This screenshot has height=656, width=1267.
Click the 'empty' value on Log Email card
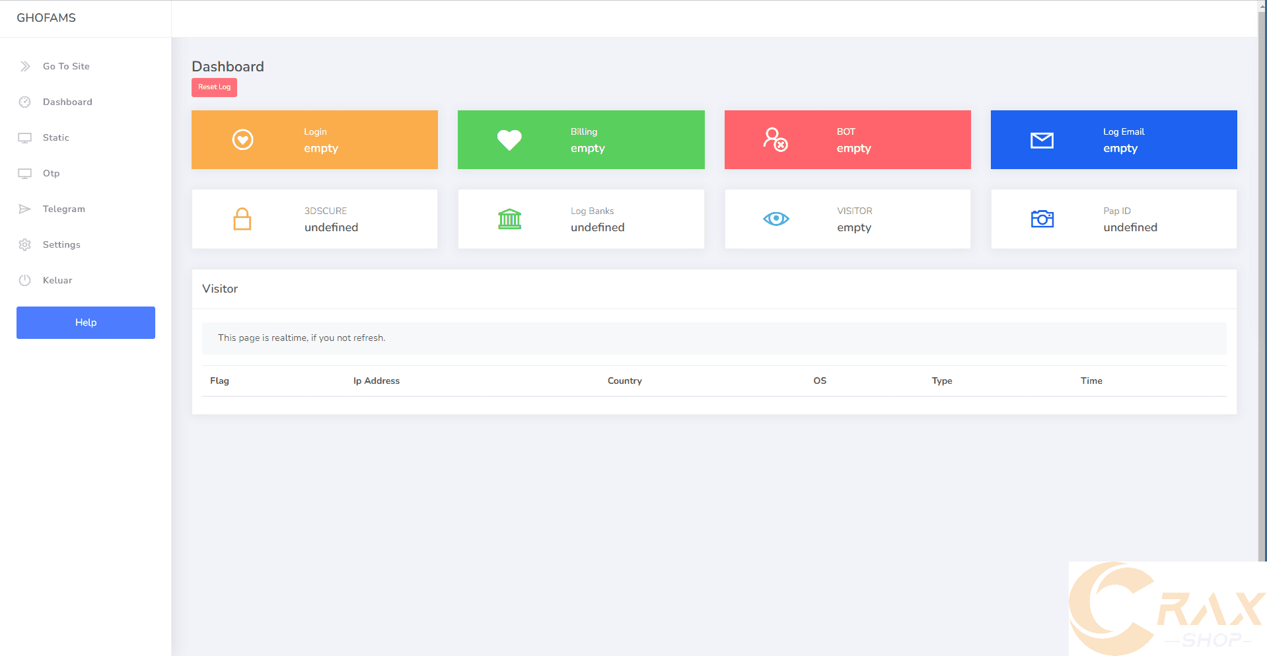pos(1120,149)
